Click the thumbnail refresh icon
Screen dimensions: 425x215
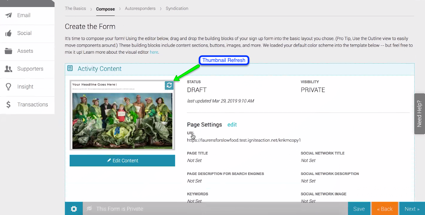pos(169,85)
